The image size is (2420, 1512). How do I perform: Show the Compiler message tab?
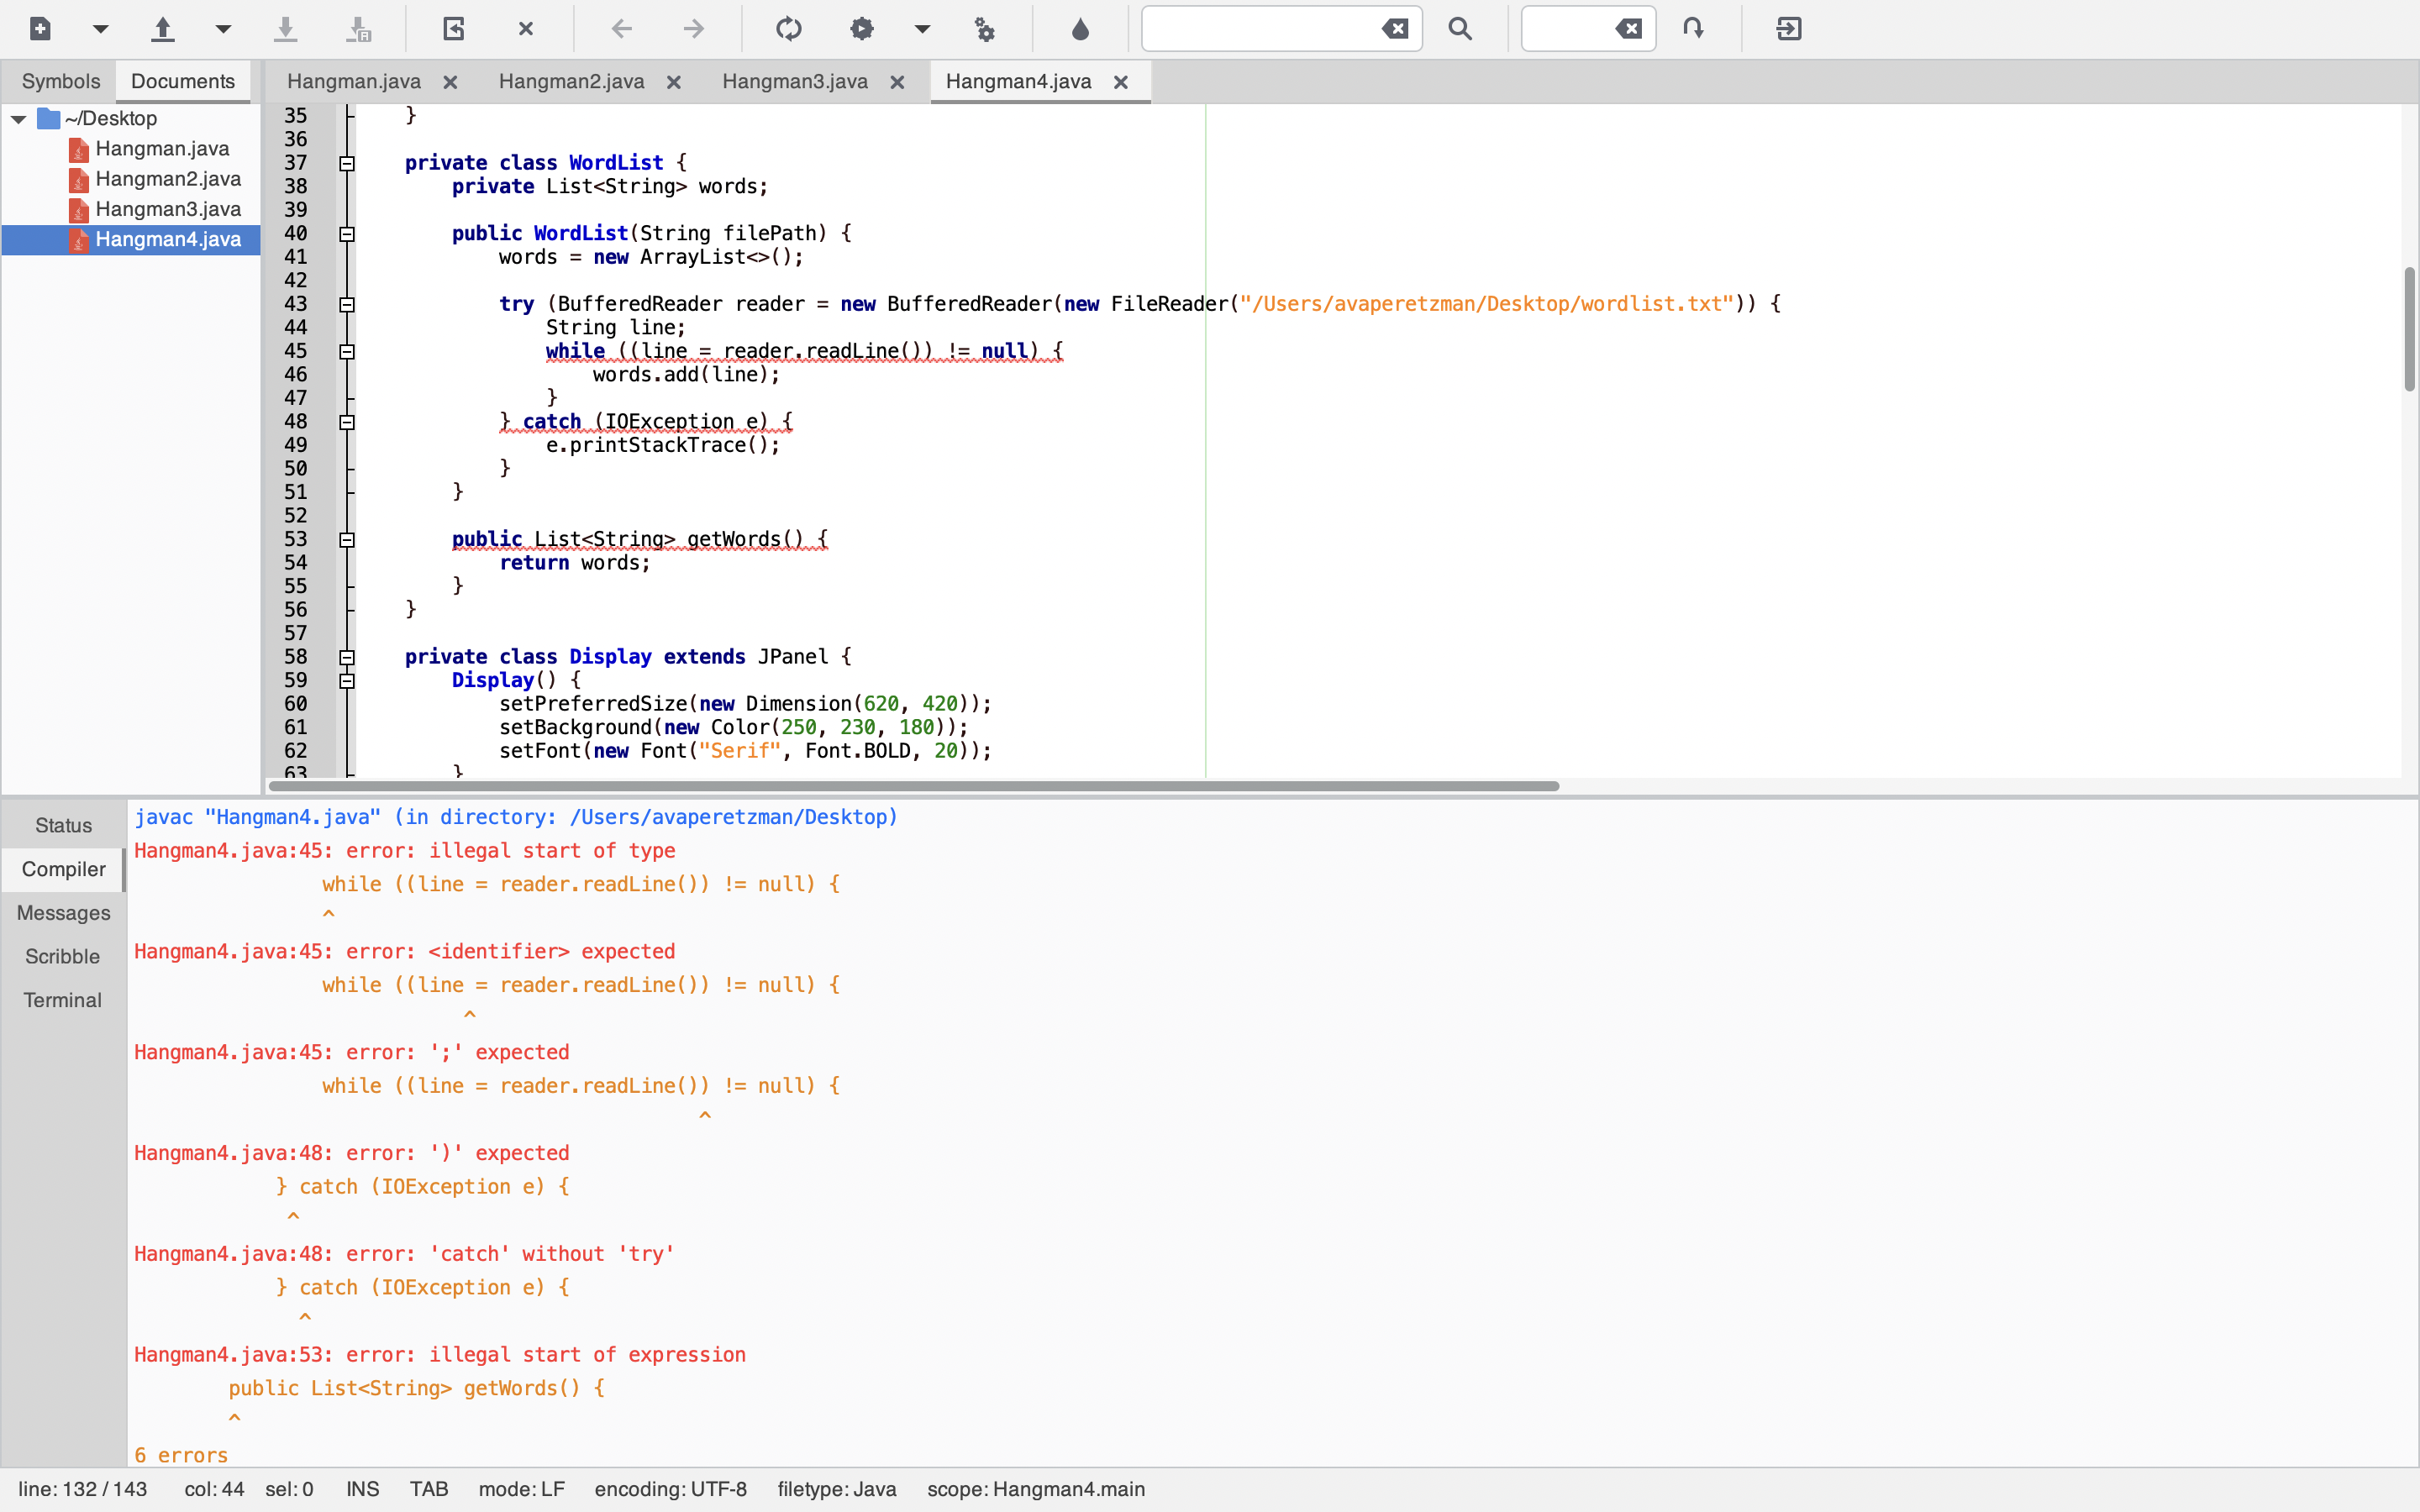click(63, 869)
